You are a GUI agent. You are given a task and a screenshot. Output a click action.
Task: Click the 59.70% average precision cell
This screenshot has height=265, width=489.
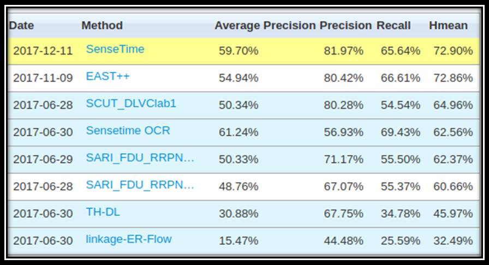click(x=238, y=51)
